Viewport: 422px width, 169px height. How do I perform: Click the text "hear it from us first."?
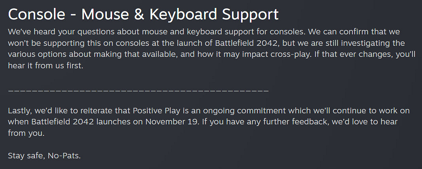coord(46,66)
